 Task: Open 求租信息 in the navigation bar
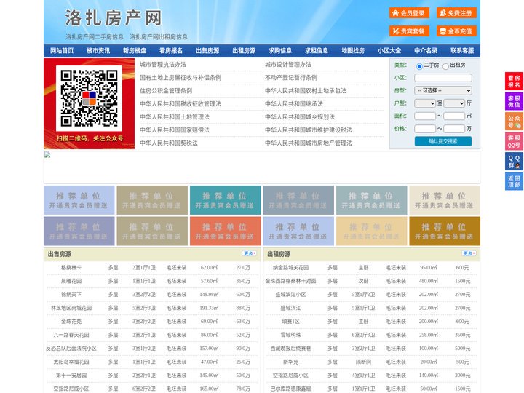pyautogui.click(x=317, y=51)
